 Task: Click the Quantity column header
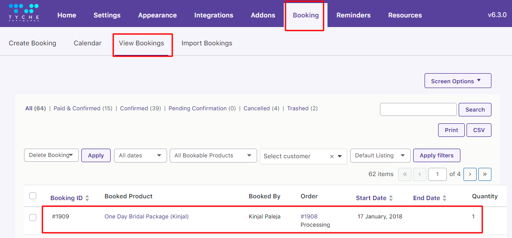point(485,196)
